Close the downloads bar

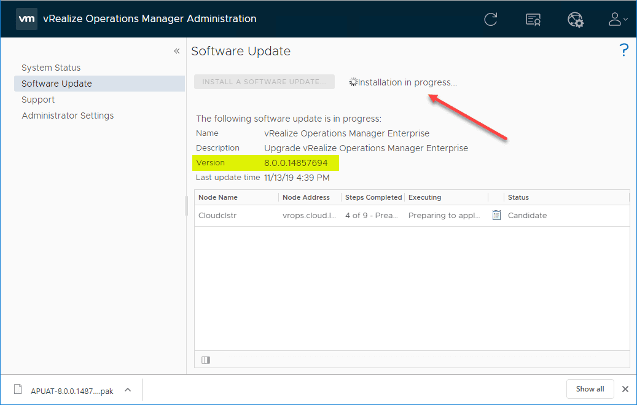click(x=625, y=389)
